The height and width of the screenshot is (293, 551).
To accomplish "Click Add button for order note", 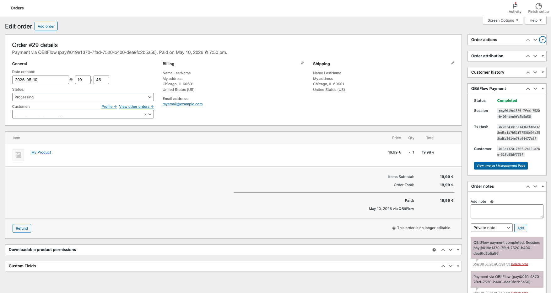I will pos(521,228).
